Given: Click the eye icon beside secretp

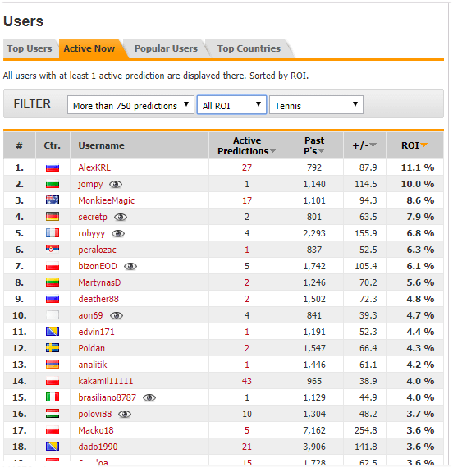Looking at the screenshot, I should click(x=121, y=218).
